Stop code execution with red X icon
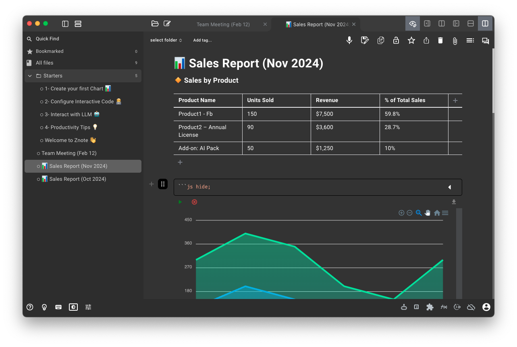Screen dimensions: 517x347 coord(195,202)
